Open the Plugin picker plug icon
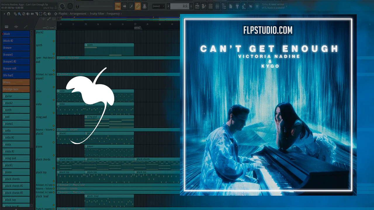Viewport: 374px width, 210px height. tap(237, 6)
